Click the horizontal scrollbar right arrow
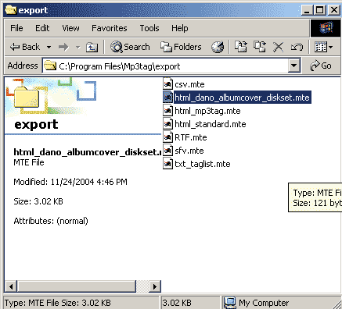The height and width of the screenshot is (309, 342). (x=155, y=286)
